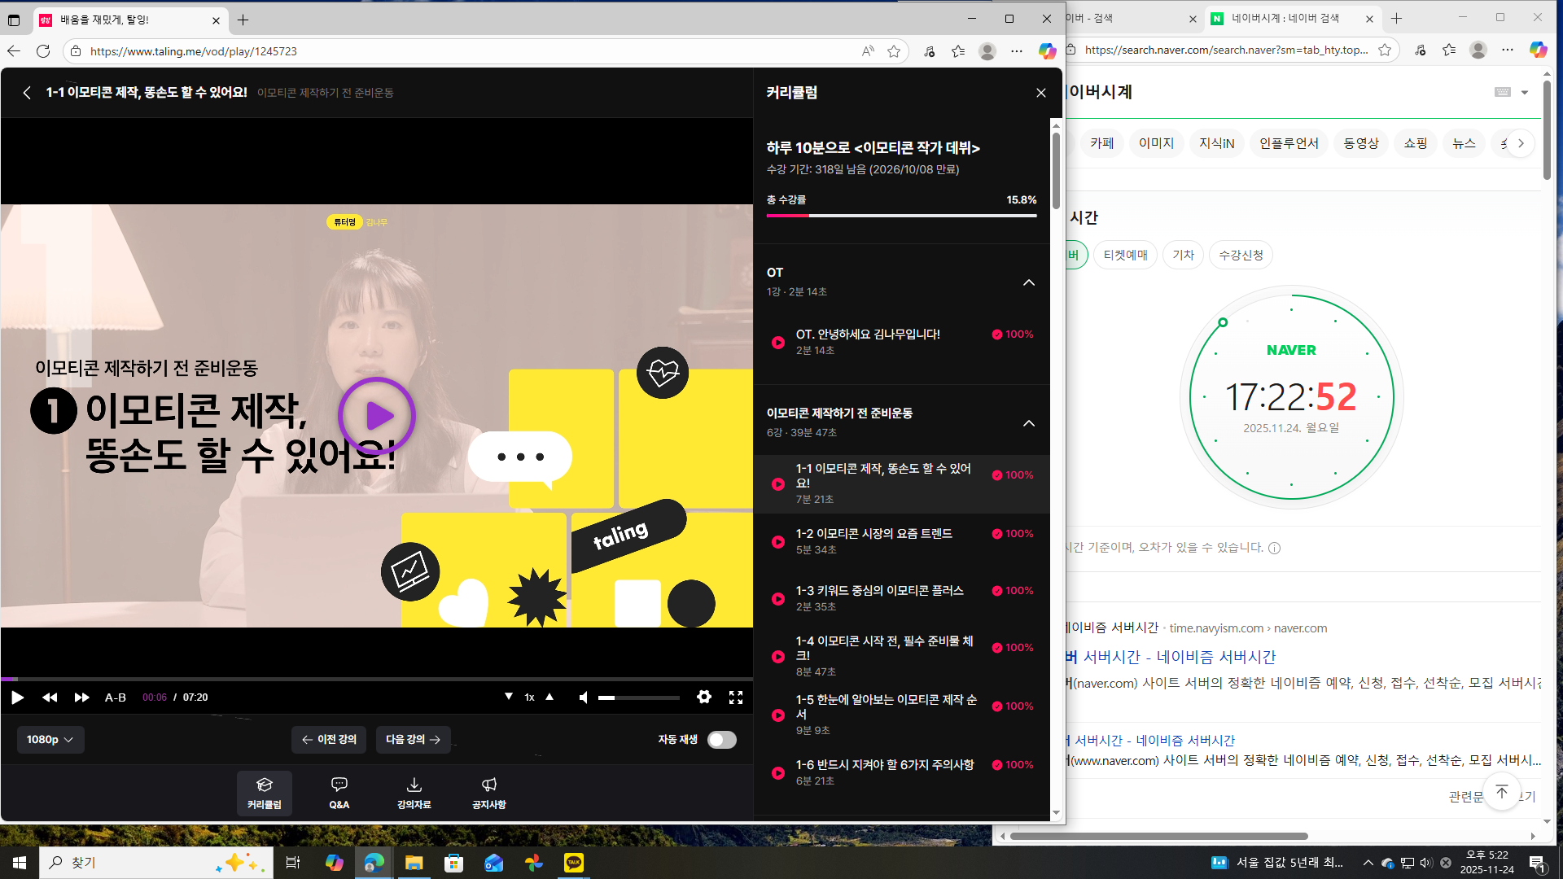This screenshot has width=1563, height=879.
Task: Mute video using the speaker icon
Action: click(x=583, y=698)
